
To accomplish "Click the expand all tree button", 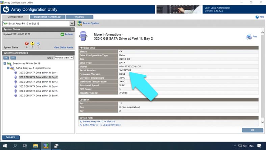I will pyautogui.click(x=6, y=58).
